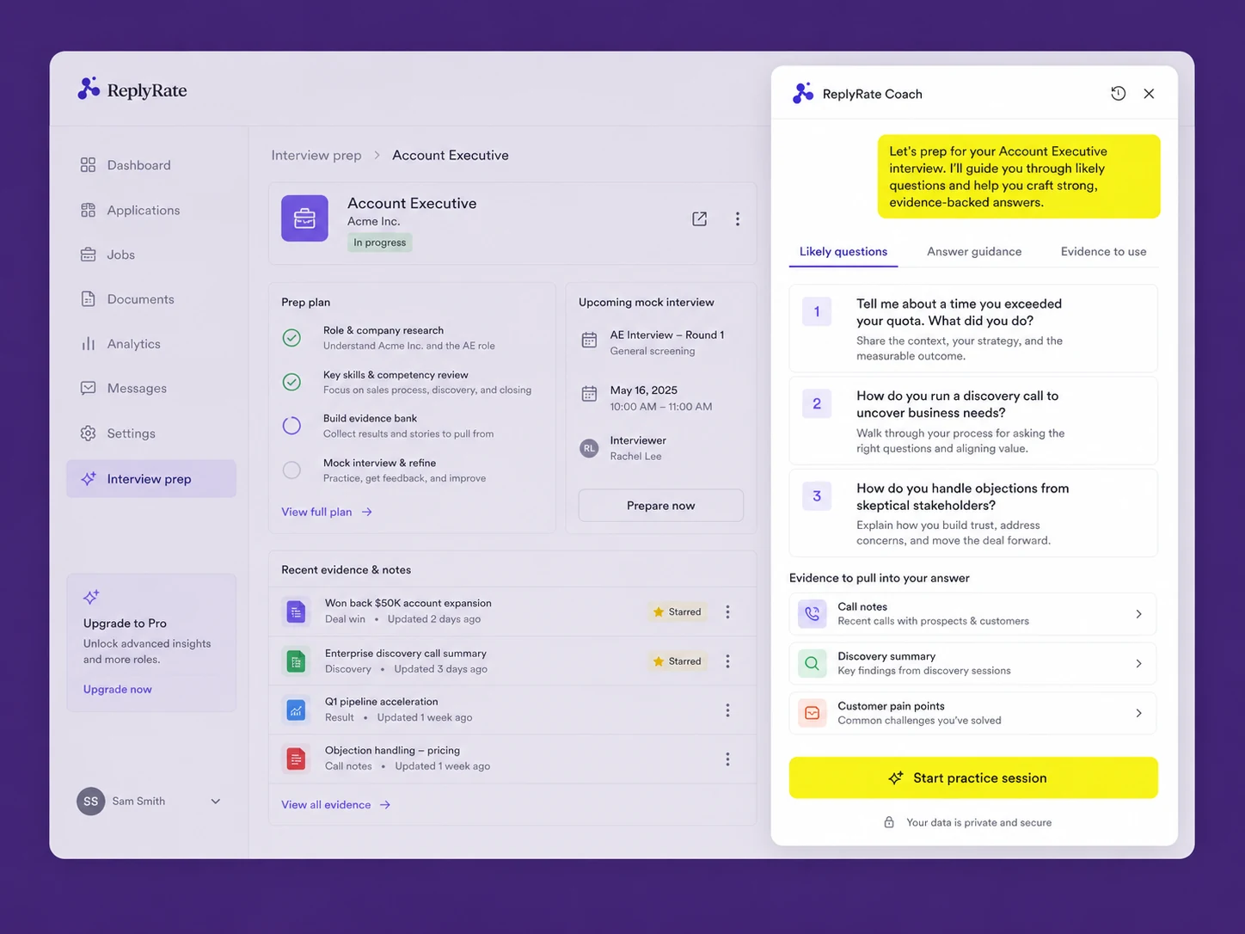Viewport: 1245px width, 934px height.
Task: Click View full plan link
Action: (327, 512)
